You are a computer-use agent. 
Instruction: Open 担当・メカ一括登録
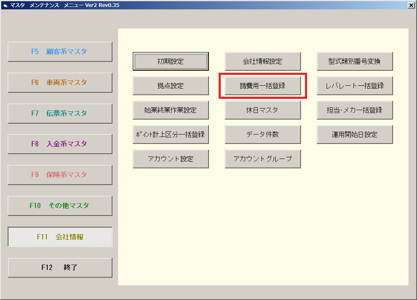(x=355, y=110)
